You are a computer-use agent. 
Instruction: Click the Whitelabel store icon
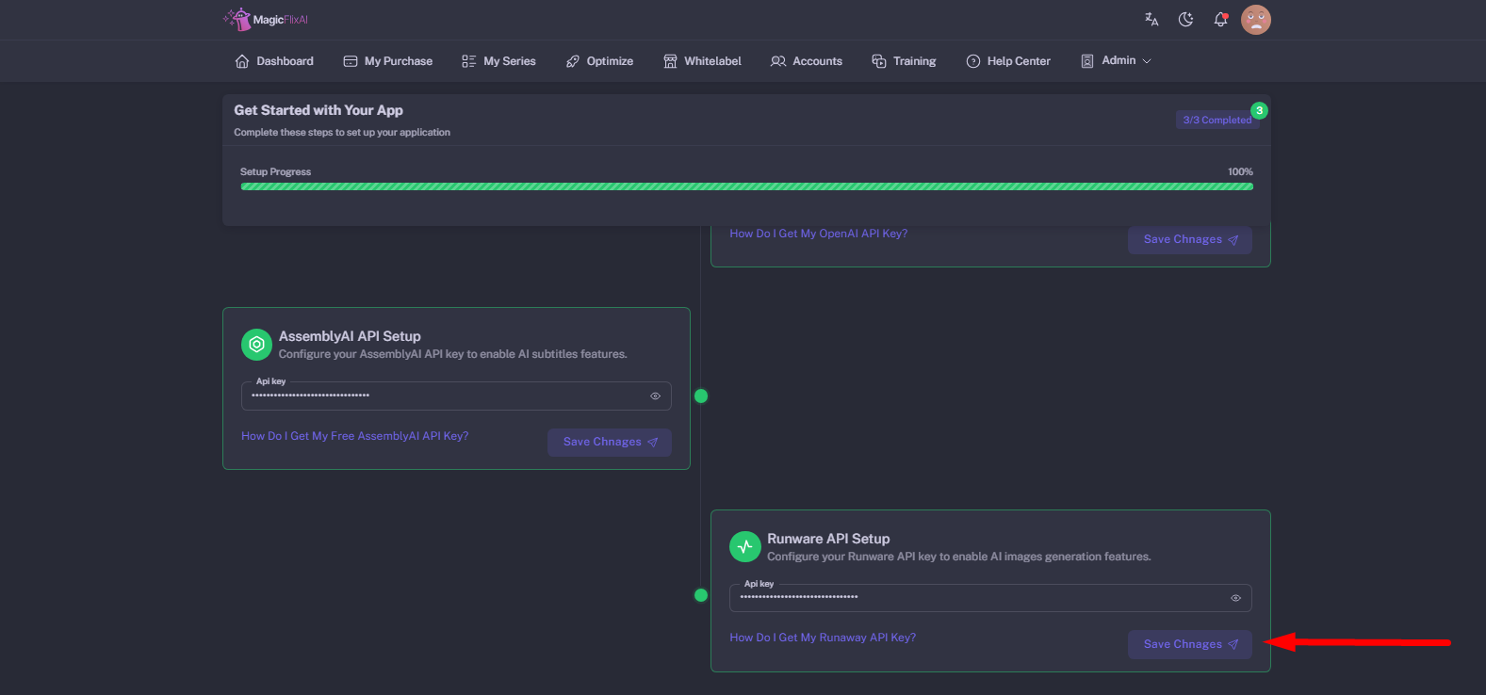click(x=670, y=61)
